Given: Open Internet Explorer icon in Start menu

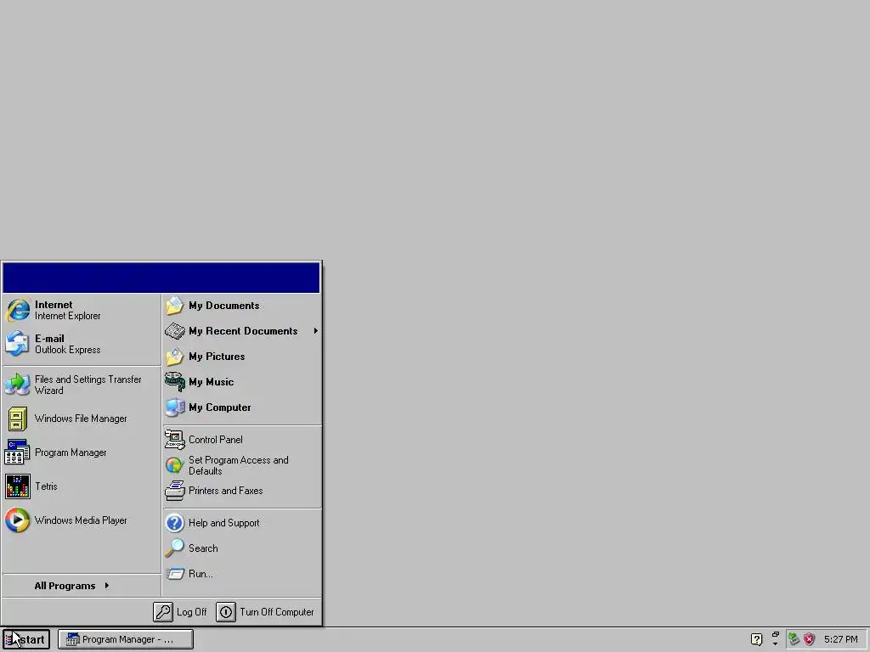Looking at the screenshot, I should click(18, 310).
